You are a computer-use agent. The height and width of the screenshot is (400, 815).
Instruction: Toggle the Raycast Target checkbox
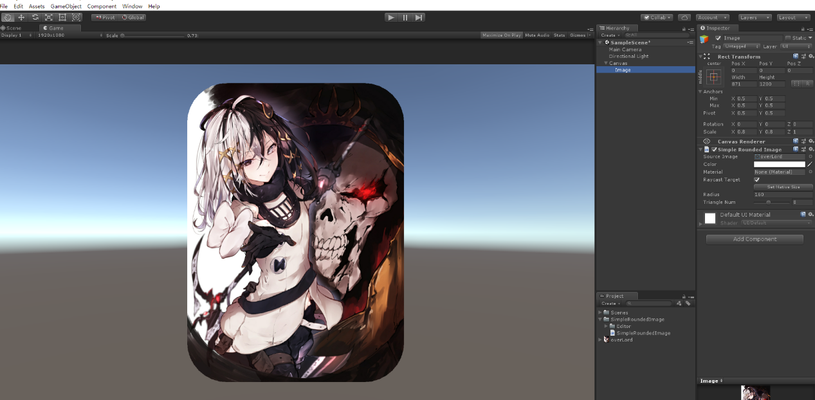point(756,180)
